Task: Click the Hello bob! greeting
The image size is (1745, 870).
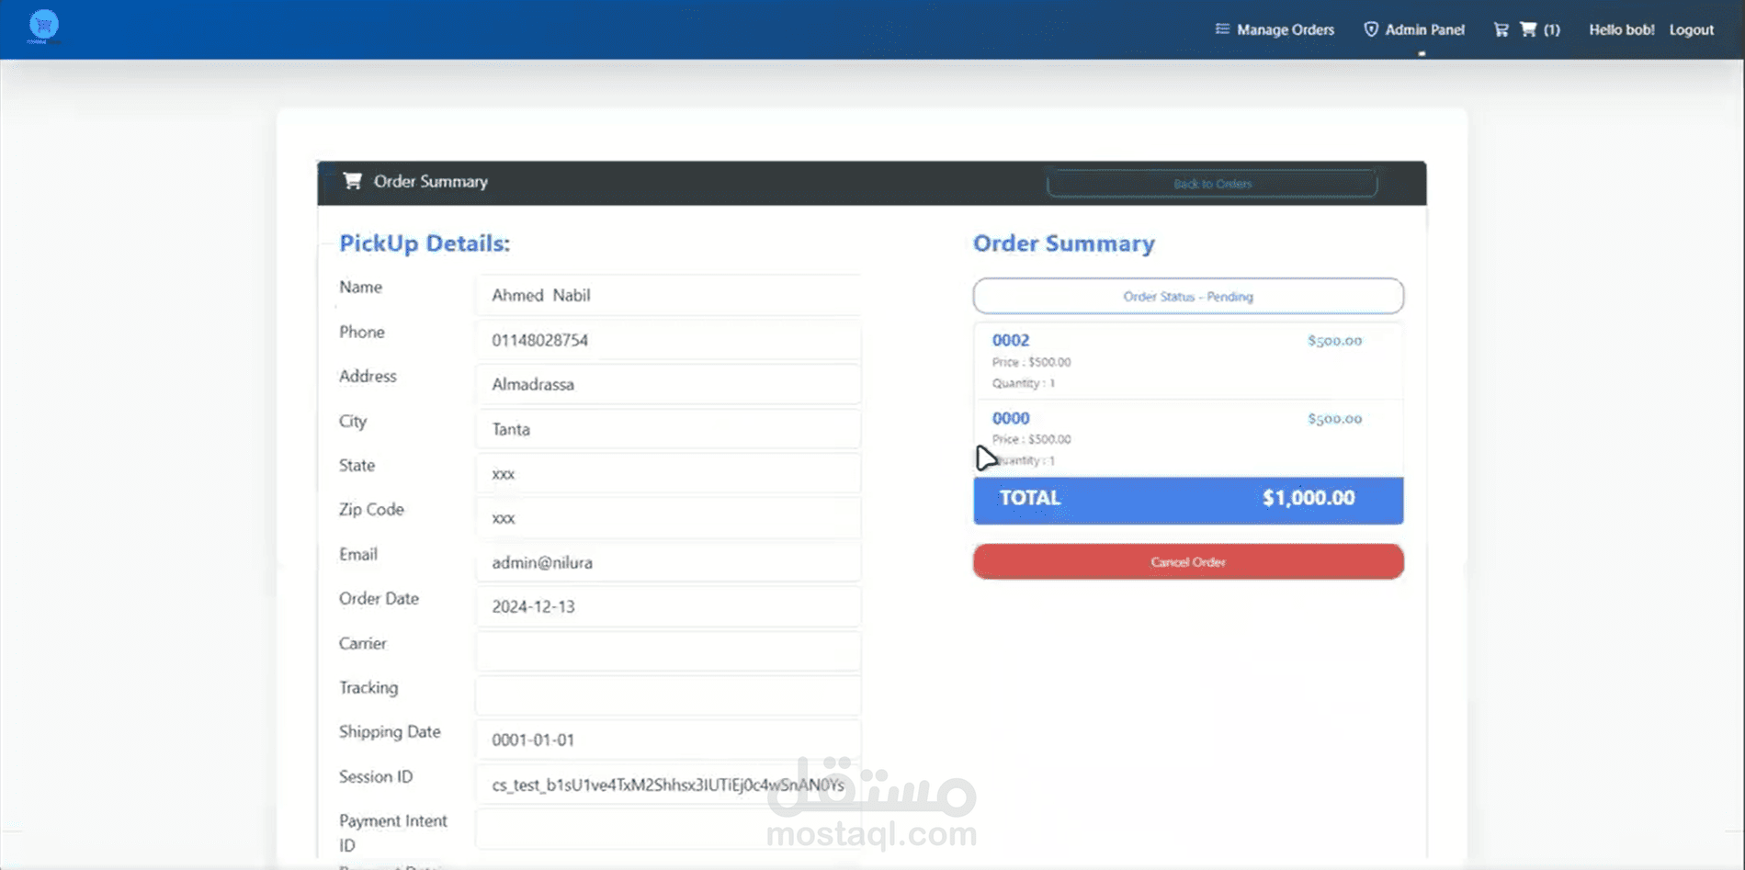Action: point(1622,29)
